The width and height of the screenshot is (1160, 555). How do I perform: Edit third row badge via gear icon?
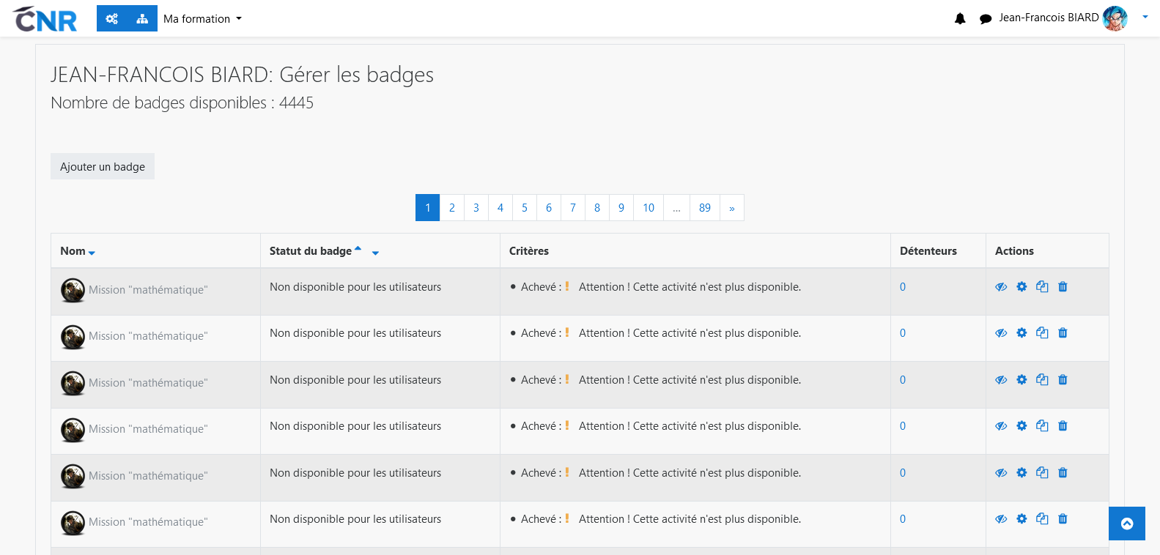coord(1022,380)
